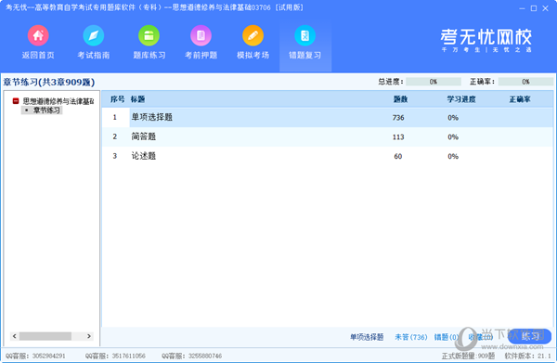557x363 pixels.
Task: Maximize the application window
Action: pos(534,8)
